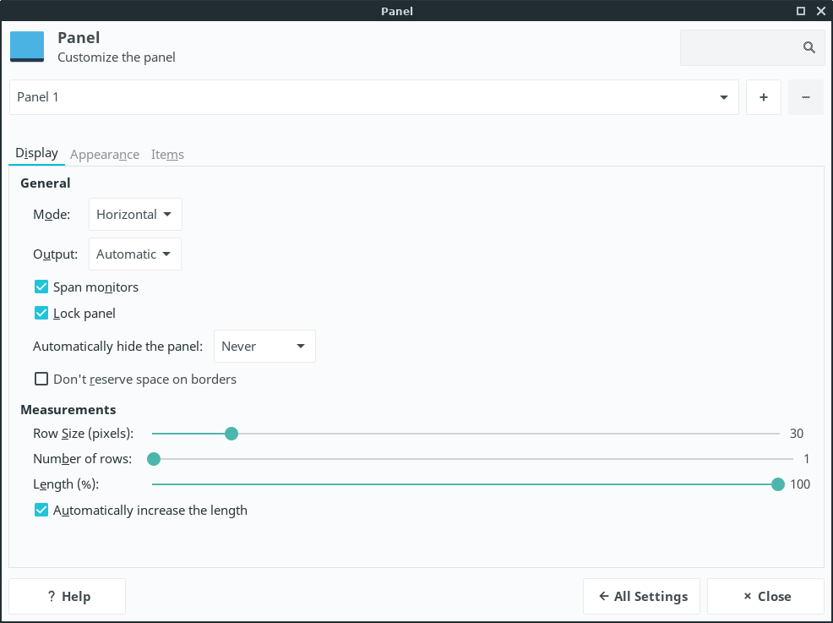Switch to the Items tab
Viewport: 833px width, 623px height.
coord(167,155)
